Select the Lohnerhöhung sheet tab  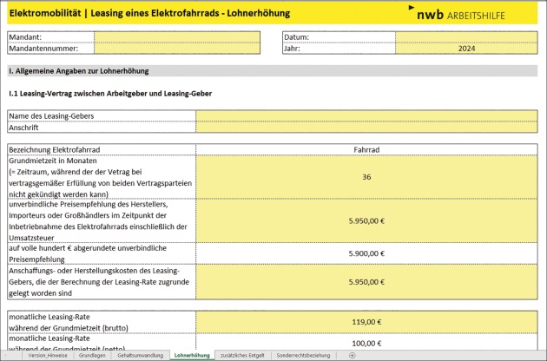tap(192, 355)
